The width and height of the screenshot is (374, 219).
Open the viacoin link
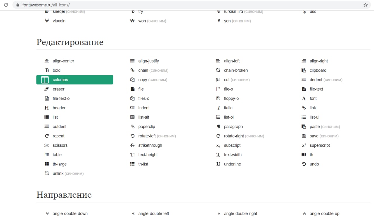click(59, 21)
